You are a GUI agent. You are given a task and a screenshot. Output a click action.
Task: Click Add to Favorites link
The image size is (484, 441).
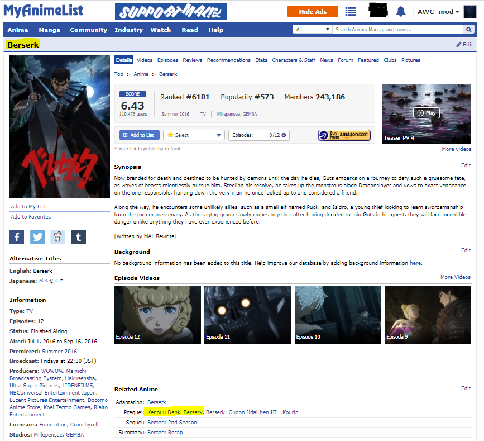tap(31, 217)
